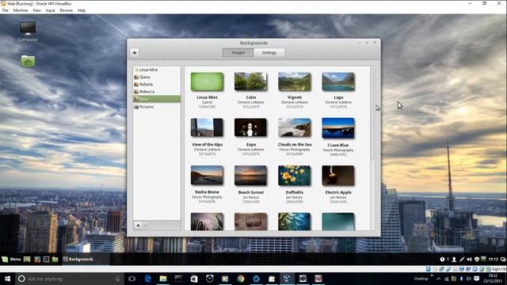Choose the Calm wallpaper thumbnail
Screen dimensions: 507x285
click(x=250, y=82)
